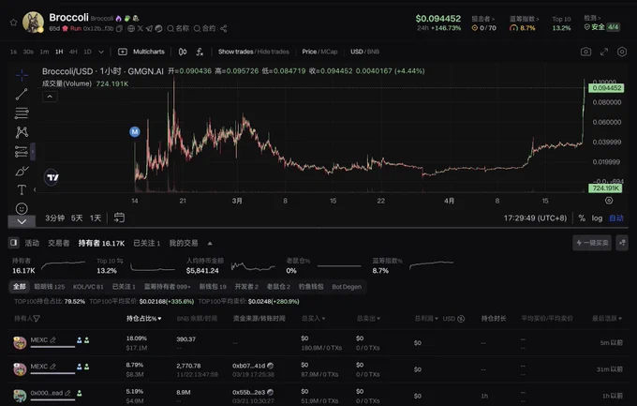This screenshot has height=406, width=637.
Task: Select the 1D chart interval
Action: click(87, 52)
